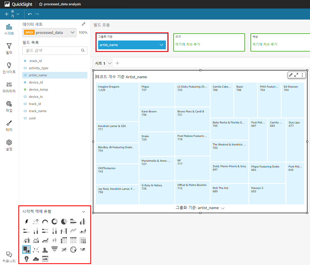Select the funnel chart visual type

pyautogui.click(x=55, y=250)
